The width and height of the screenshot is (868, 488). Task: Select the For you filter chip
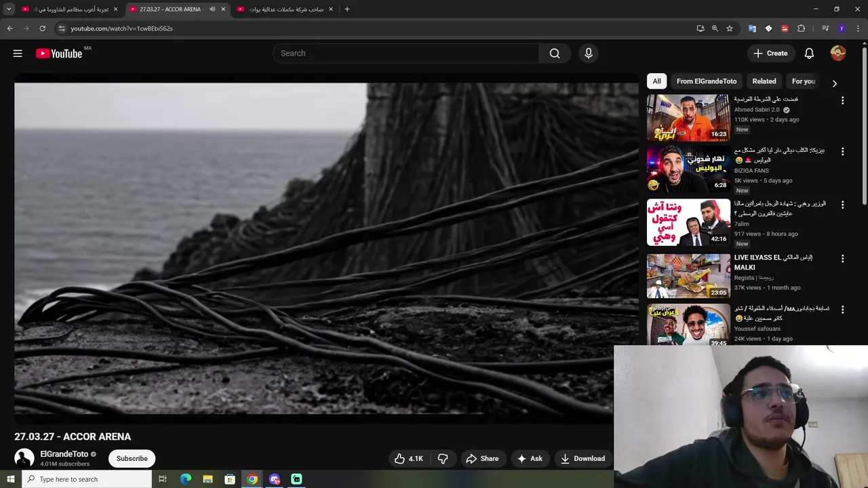pos(804,81)
